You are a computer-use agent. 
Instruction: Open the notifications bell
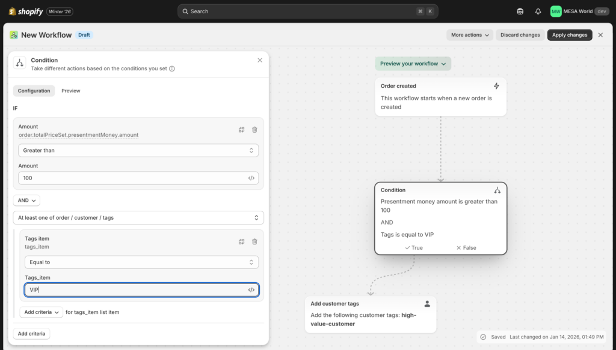[537, 11]
